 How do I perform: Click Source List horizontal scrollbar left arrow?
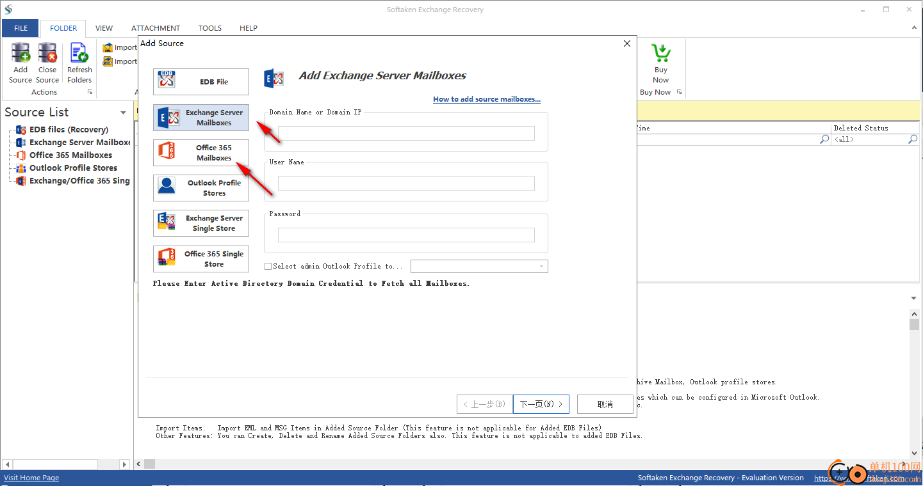tap(7, 464)
